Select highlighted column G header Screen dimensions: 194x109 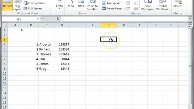pyautogui.click(x=109, y=25)
